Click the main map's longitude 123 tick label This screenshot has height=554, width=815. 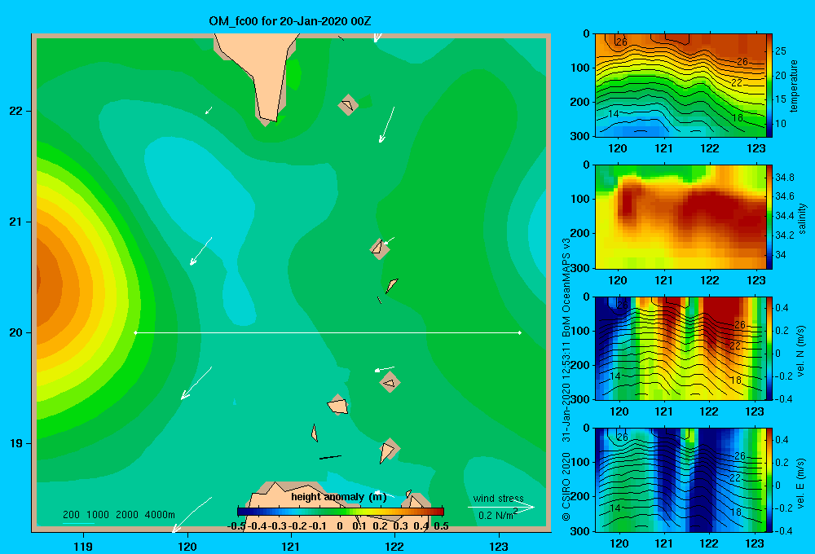point(499,546)
